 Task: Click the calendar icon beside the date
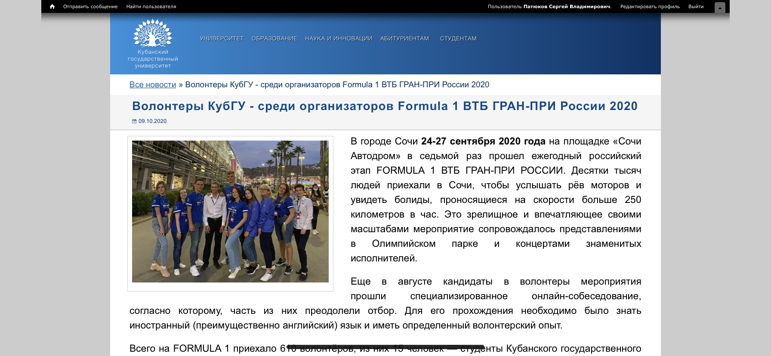[134, 121]
